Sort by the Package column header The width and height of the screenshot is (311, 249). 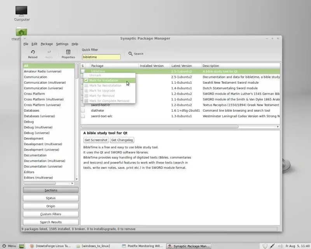114,66
